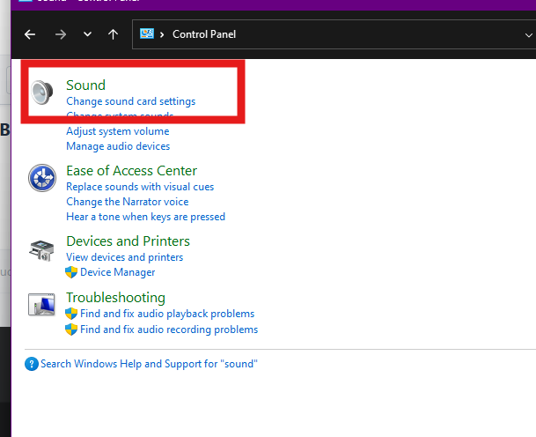This screenshot has width=536, height=437.
Task: Expand the breadcrumb chevron before Control Panel
Action: (x=162, y=34)
